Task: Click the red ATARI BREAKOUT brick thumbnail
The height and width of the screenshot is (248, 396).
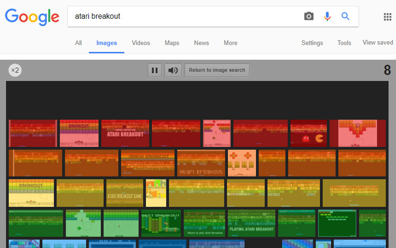Action: click(125, 133)
